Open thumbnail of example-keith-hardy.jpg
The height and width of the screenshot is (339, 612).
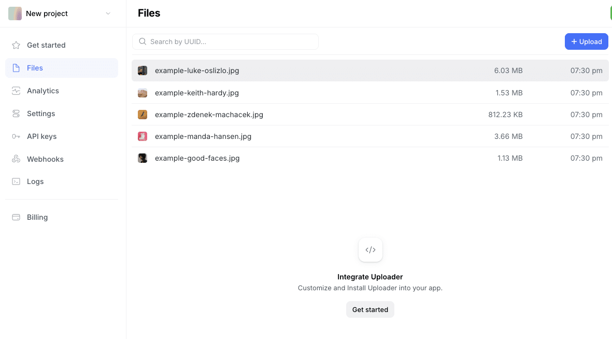point(143,93)
